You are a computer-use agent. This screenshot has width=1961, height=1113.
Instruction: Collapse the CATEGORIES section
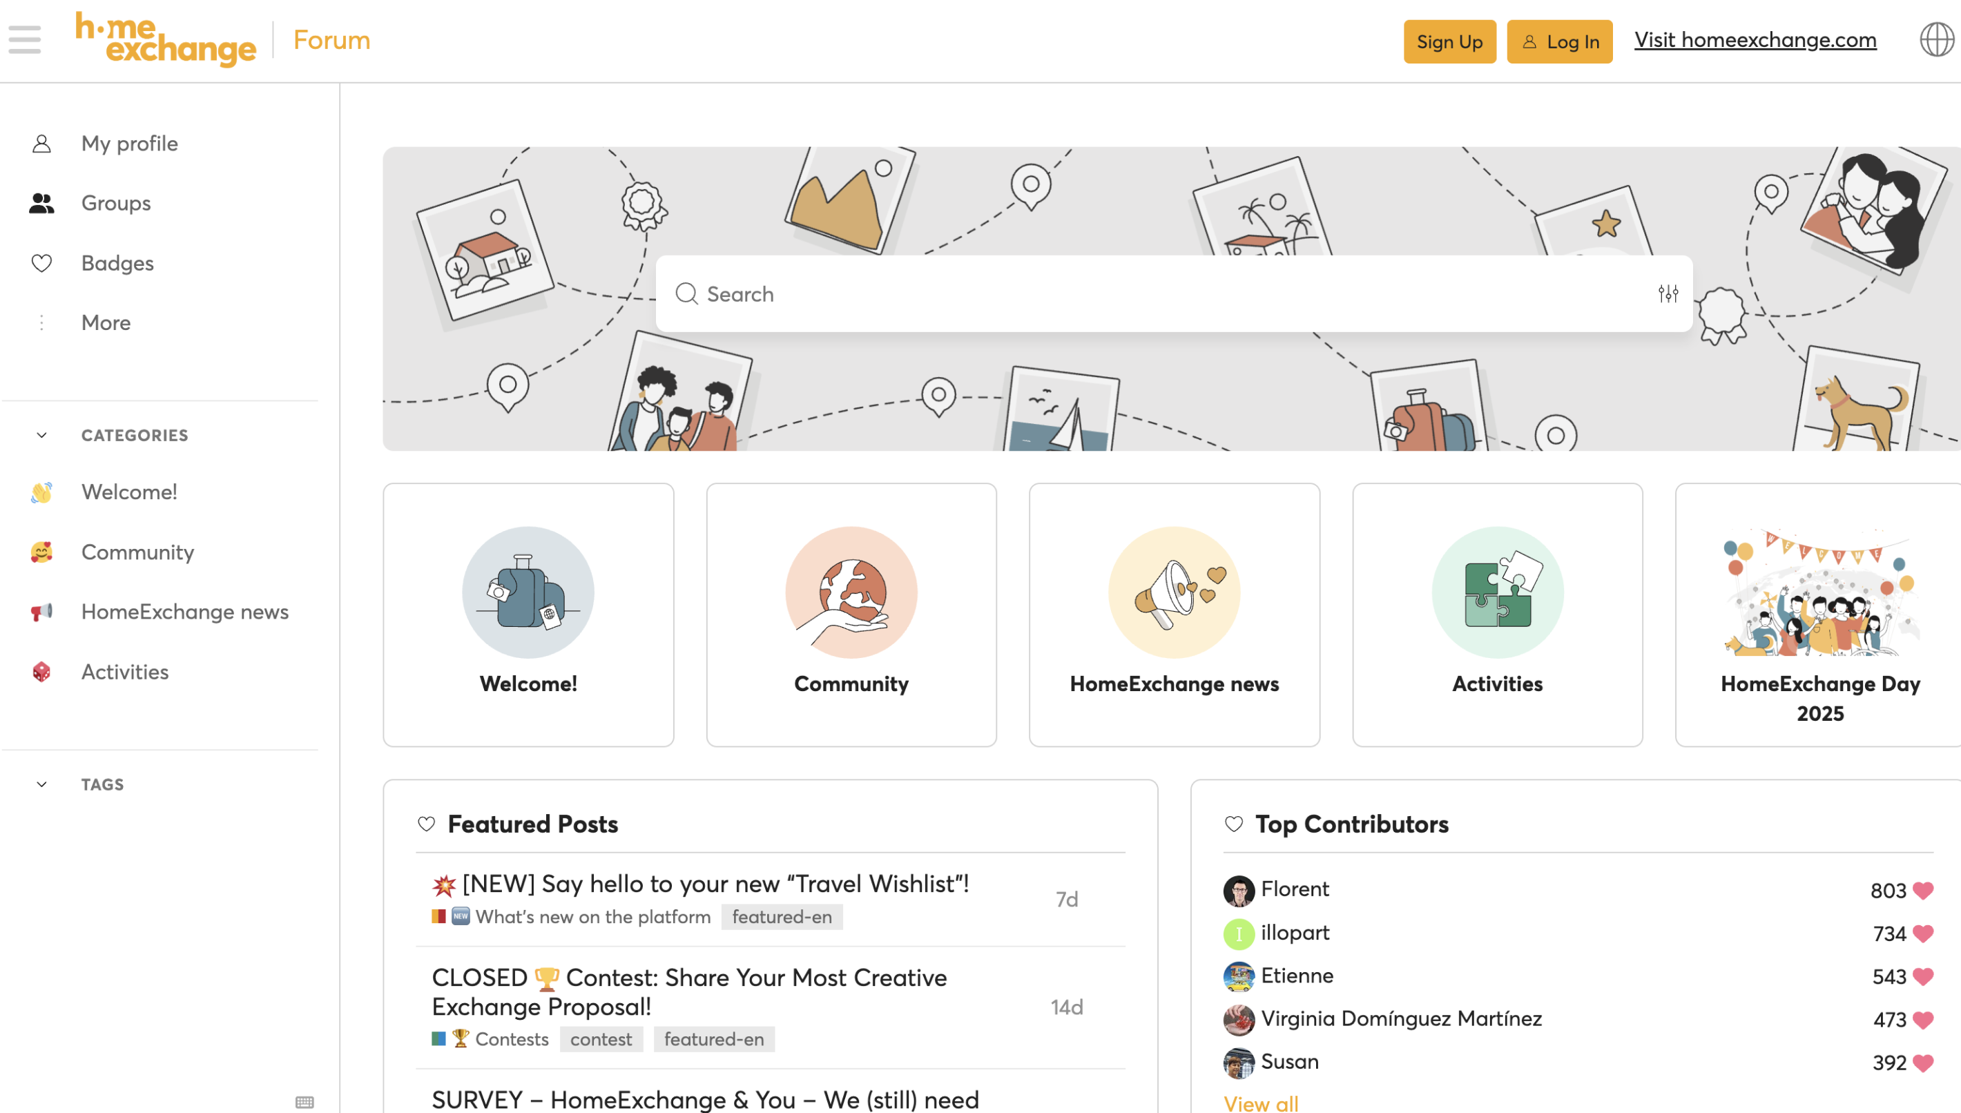coord(41,435)
